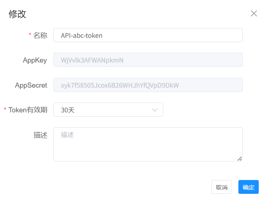Click the 修改 dialog title

(17, 14)
